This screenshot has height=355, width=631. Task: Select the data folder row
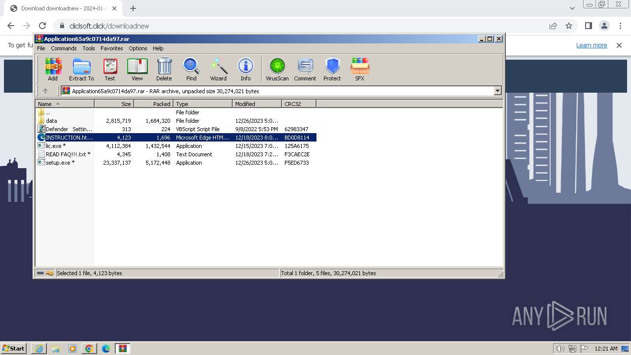[176, 121]
